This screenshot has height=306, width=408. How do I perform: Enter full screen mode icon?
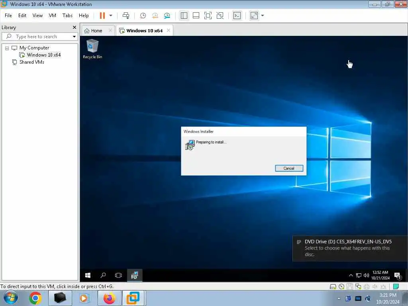[208, 16]
